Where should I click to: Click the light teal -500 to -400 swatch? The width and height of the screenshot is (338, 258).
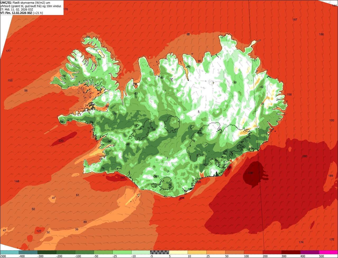pos(9,252)
